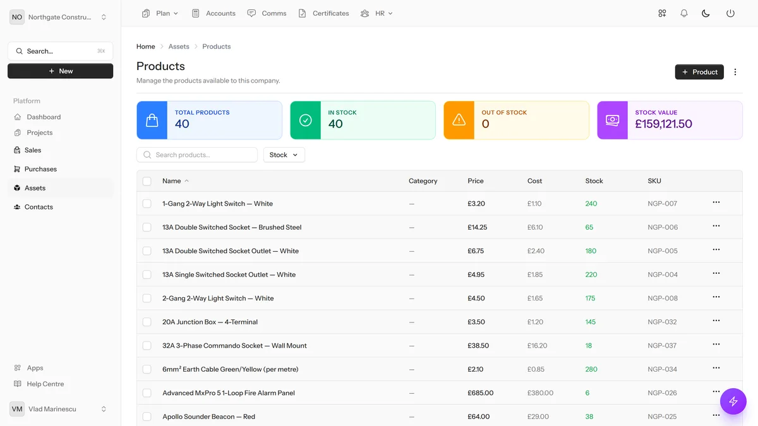Select all products with header checkbox

(147, 181)
